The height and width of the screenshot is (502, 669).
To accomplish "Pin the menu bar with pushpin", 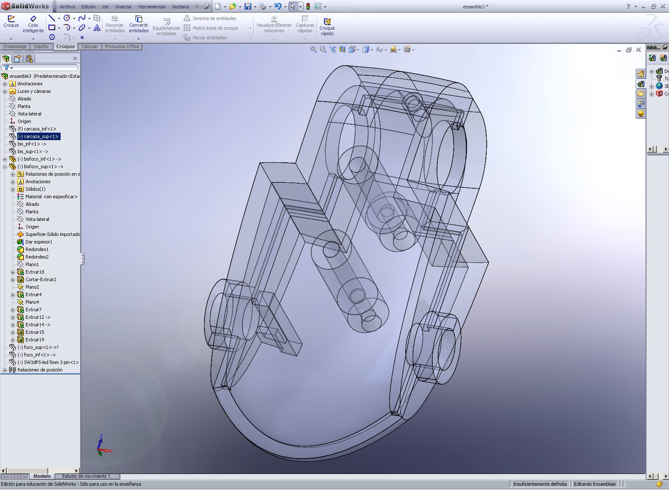I will (207, 6).
